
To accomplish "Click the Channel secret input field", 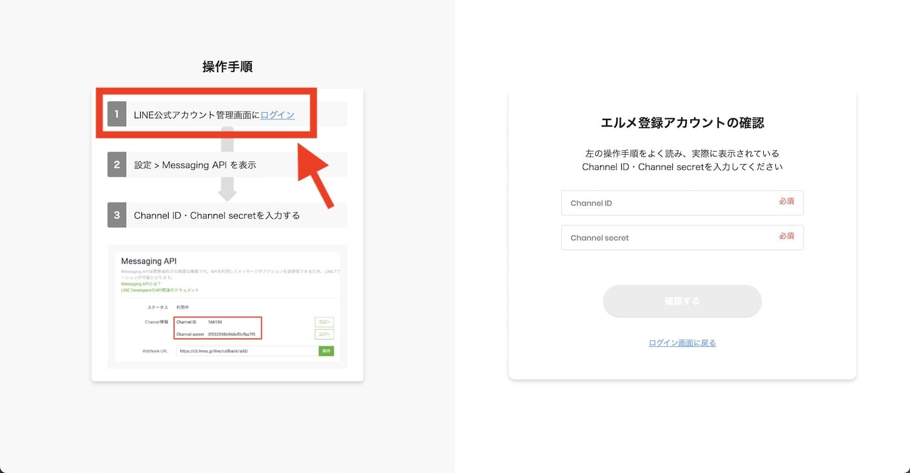I will point(682,238).
